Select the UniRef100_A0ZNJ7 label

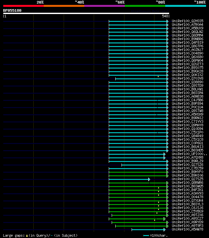point(187,50)
